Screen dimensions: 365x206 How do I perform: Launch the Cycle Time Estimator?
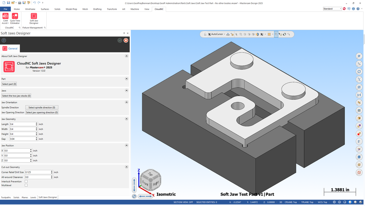[15, 19]
